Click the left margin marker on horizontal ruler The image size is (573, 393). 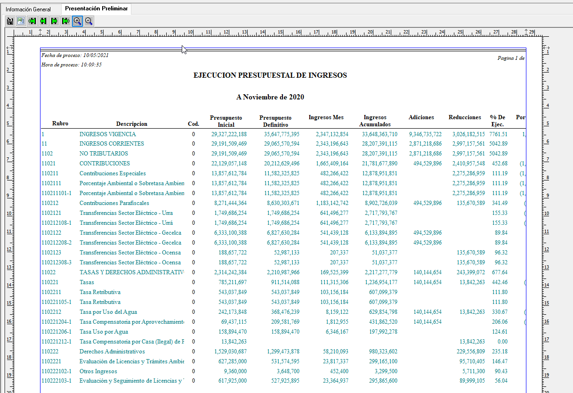40,32
